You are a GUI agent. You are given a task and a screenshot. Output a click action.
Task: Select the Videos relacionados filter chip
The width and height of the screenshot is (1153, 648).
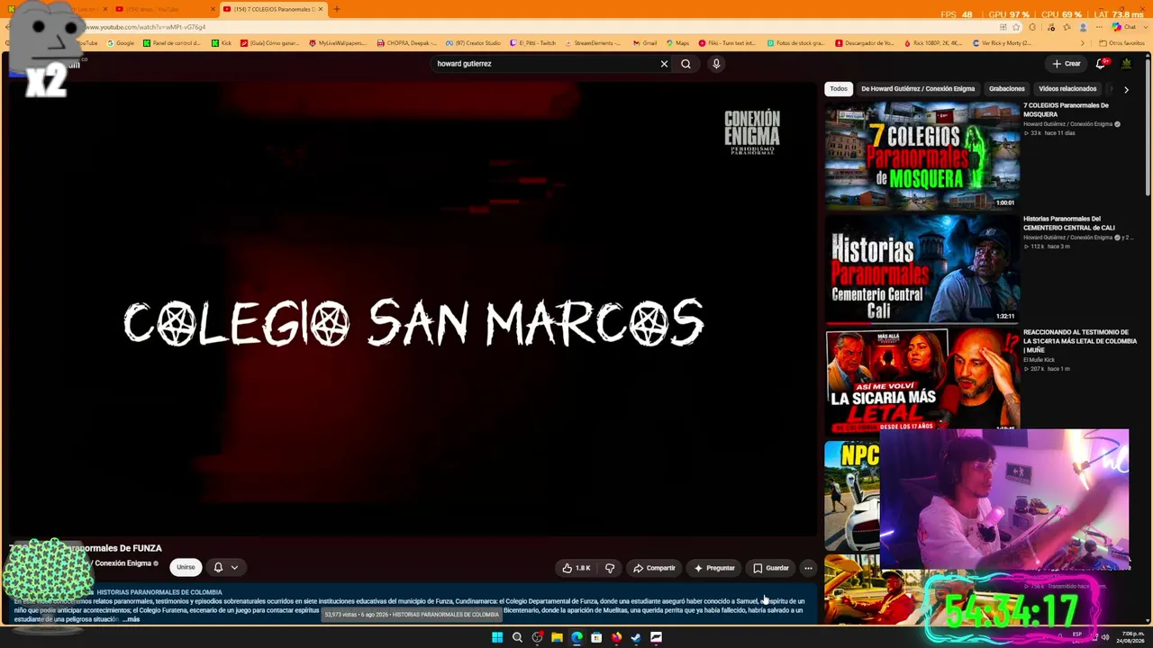click(x=1067, y=89)
